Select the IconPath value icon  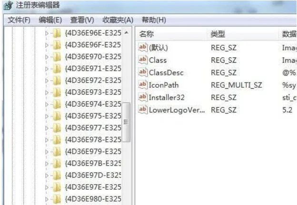tap(143, 85)
